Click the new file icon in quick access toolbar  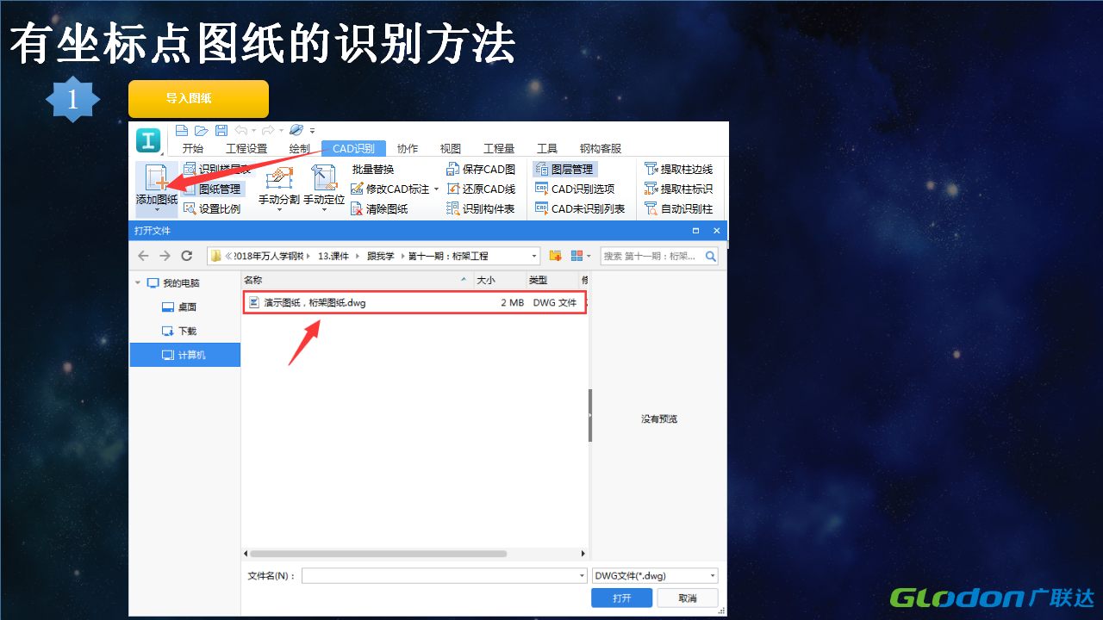[182, 130]
